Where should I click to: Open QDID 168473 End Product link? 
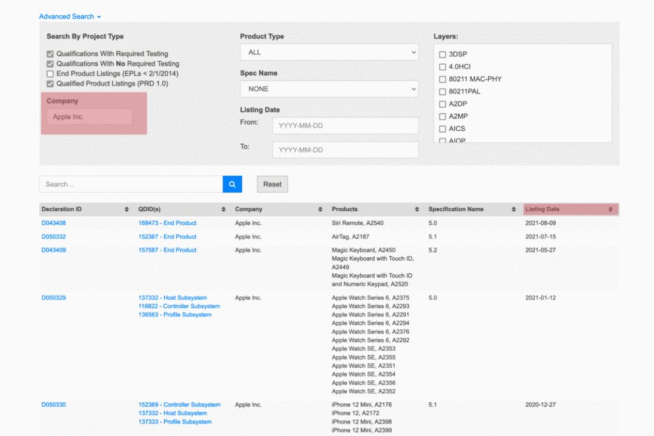[167, 223]
